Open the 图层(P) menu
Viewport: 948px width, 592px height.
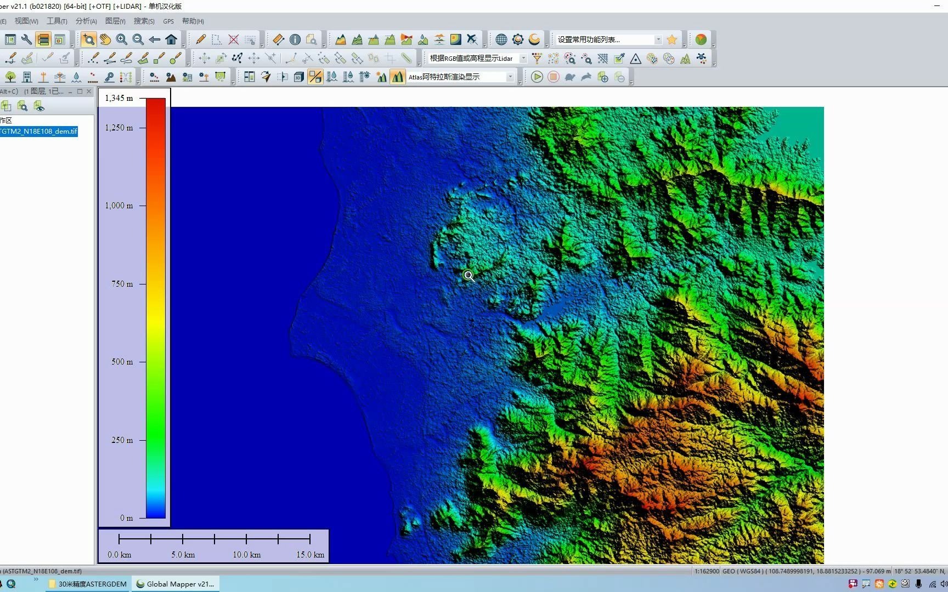pyautogui.click(x=115, y=21)
